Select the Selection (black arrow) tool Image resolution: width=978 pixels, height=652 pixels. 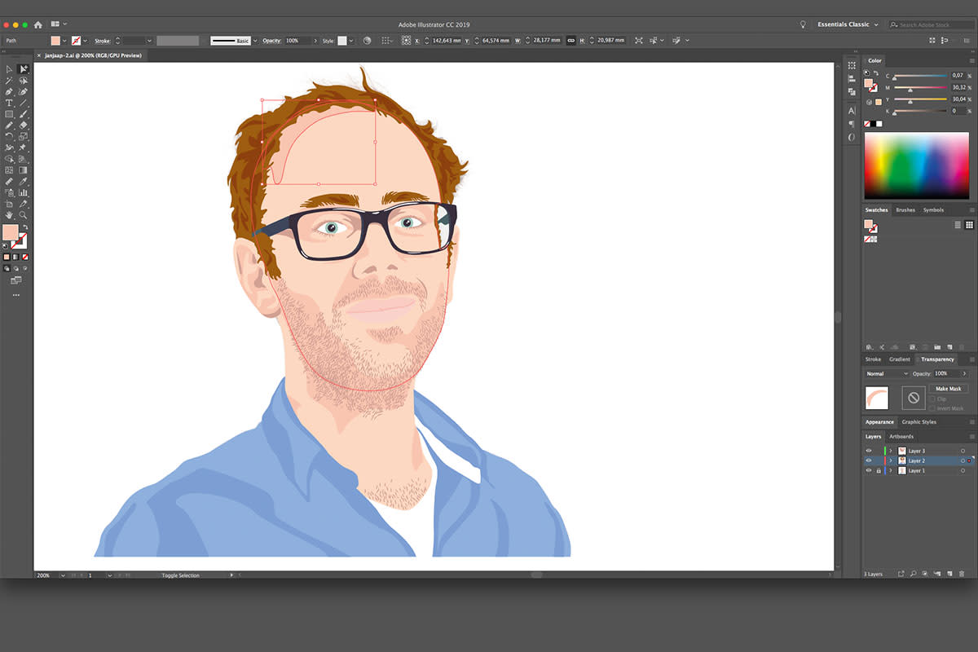[9, 69]
